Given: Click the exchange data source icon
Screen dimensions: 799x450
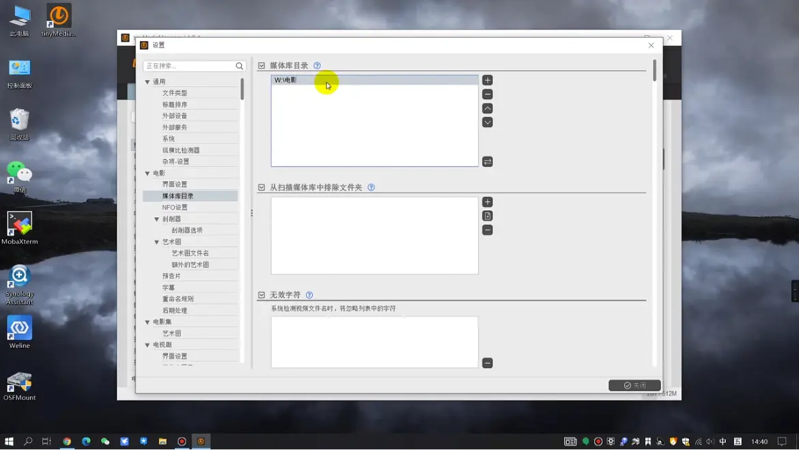Looking at the screenshot, I should coord(488,162).
